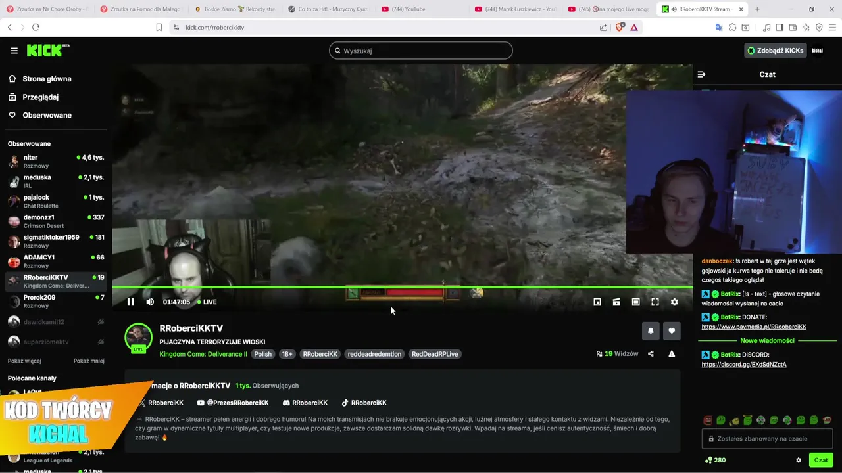Open the Brave Shields lion icon

(x=620, y=27)
